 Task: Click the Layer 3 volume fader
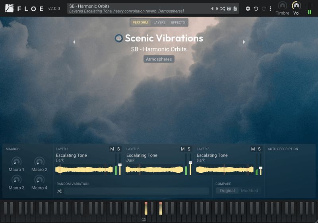pyautogui.click(x=261, y=168)
